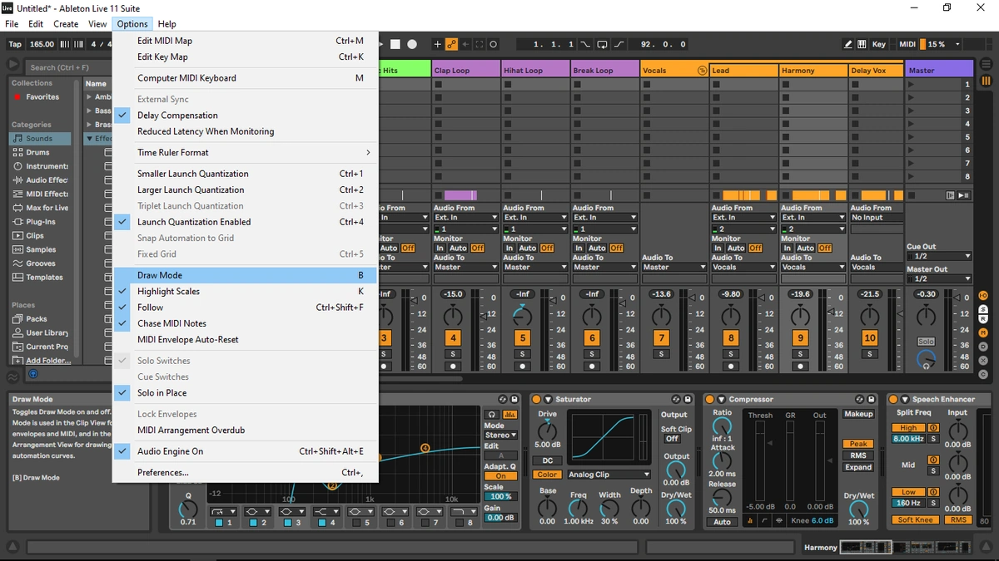This screenshot has width=999, height=561.
Task: Click the Arrangement Record button
Action: 410,44
